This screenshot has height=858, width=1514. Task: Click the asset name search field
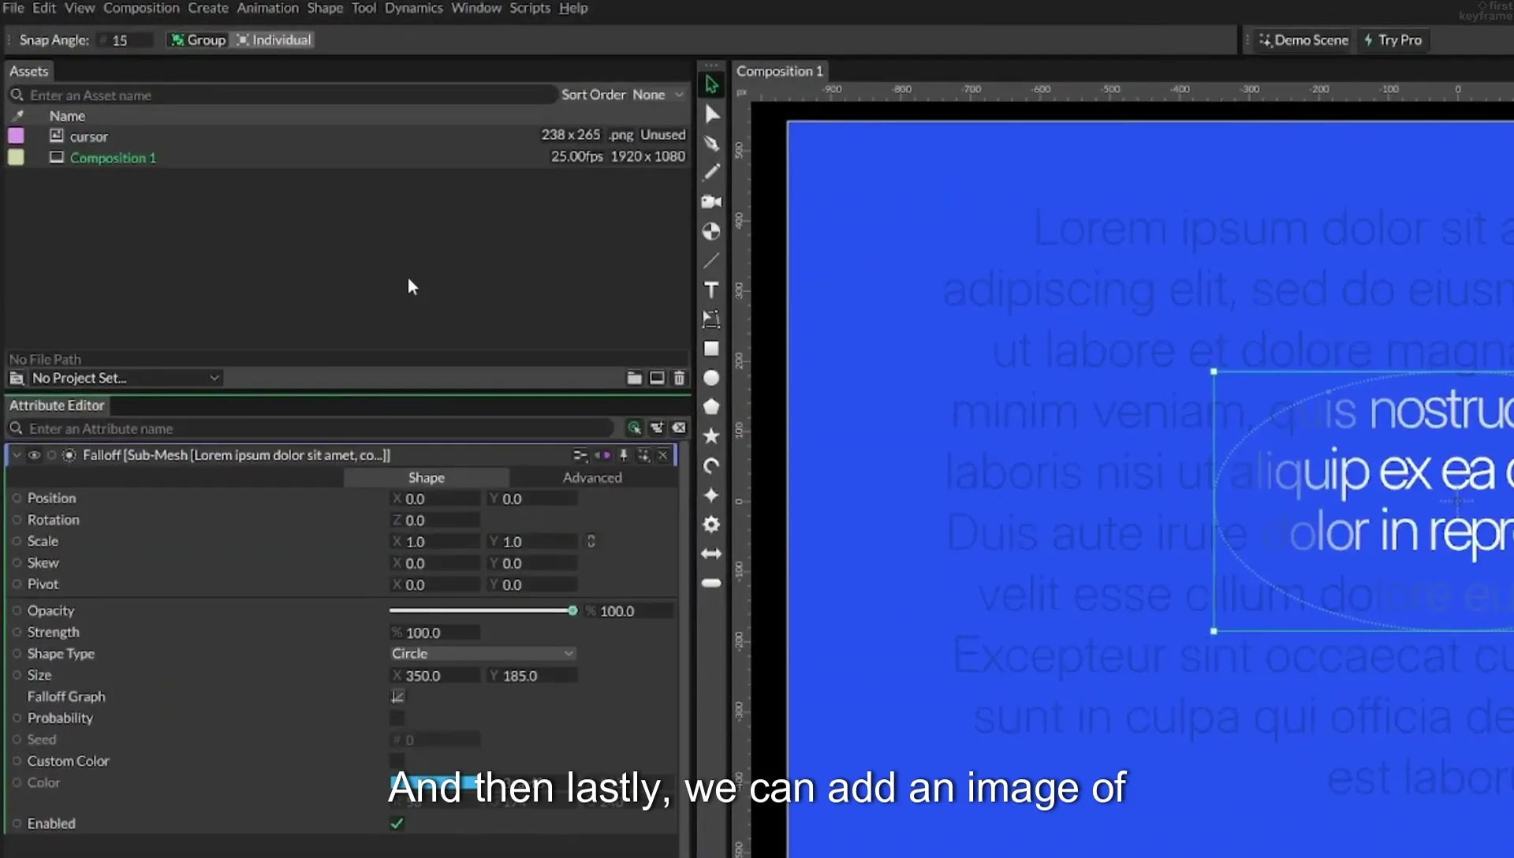pyautogui.click(x=284, y=95)
